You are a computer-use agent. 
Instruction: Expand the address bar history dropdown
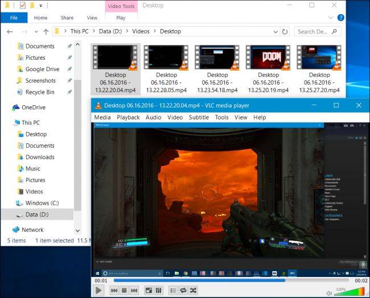click(276, 32)
